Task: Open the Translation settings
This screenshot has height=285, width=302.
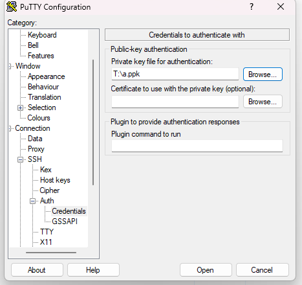Action: point(45,97)
